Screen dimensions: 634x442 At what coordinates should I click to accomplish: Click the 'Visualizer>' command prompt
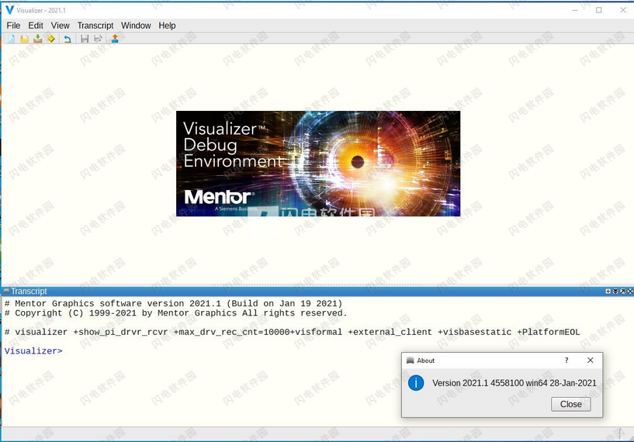pos(33,350)
